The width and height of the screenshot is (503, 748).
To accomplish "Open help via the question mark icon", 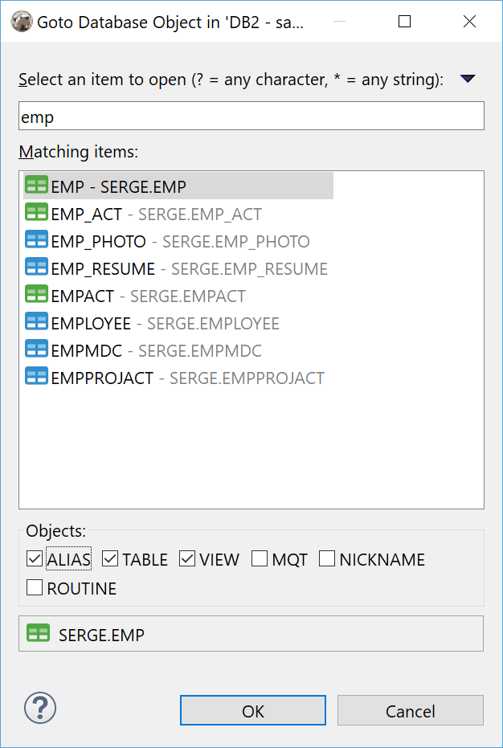I will pos(39,708).
